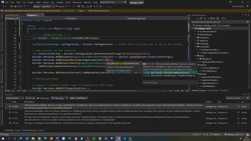251x141 pixels.
Task: Toggle the 0 Warnings filter button
Action: [x=43, y=98]
